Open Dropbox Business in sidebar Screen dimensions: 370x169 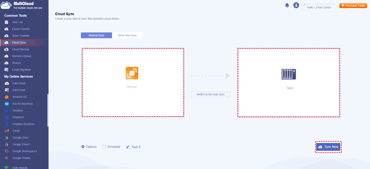click(23, 124)
